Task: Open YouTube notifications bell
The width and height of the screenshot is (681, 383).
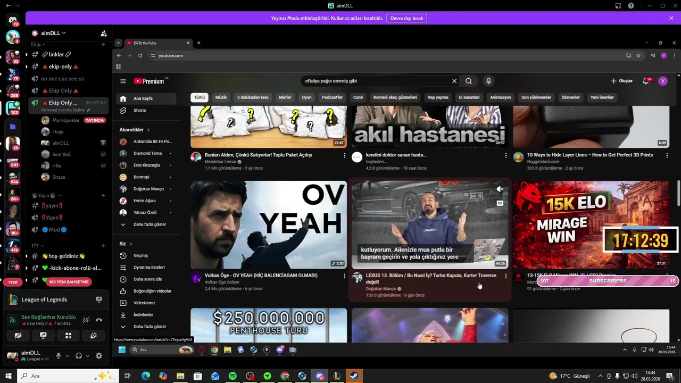Action: tap(646, 81)
